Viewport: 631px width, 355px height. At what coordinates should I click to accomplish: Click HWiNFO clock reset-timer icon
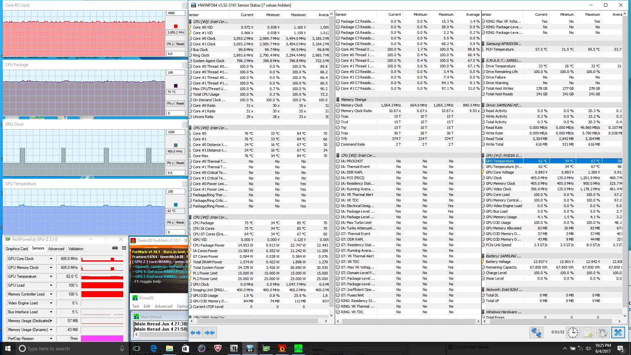[573, 333]
